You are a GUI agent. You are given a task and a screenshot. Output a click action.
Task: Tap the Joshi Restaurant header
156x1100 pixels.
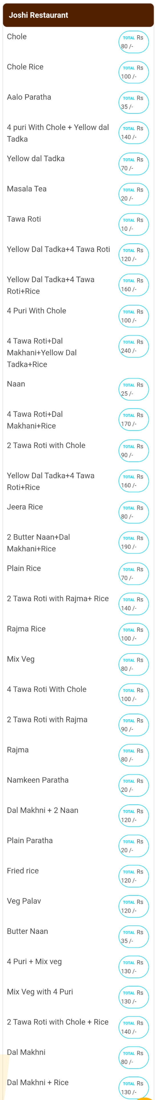[78, 15]
